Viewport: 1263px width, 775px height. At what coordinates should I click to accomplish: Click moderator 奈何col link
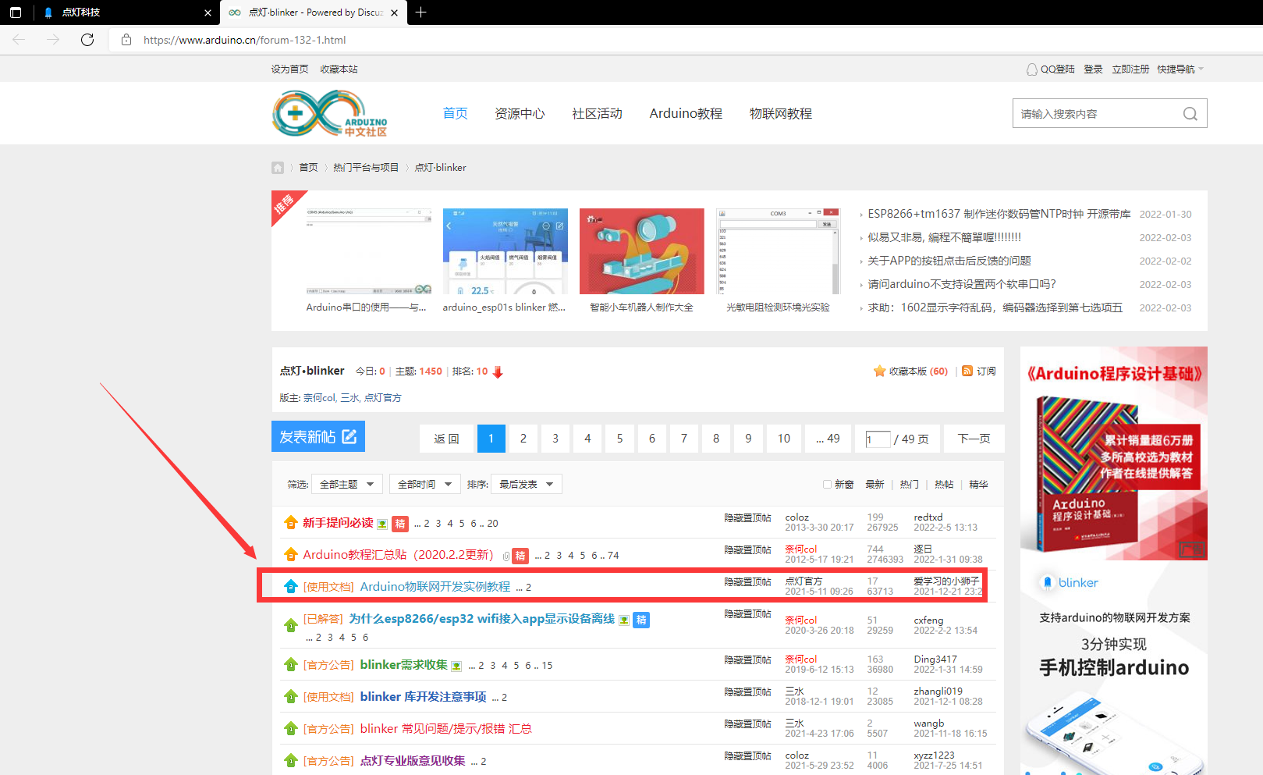319,398
